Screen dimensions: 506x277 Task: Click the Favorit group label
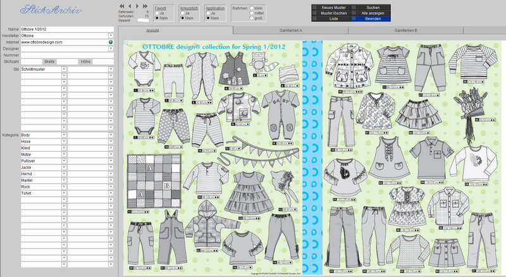click(x=161, y=8)
